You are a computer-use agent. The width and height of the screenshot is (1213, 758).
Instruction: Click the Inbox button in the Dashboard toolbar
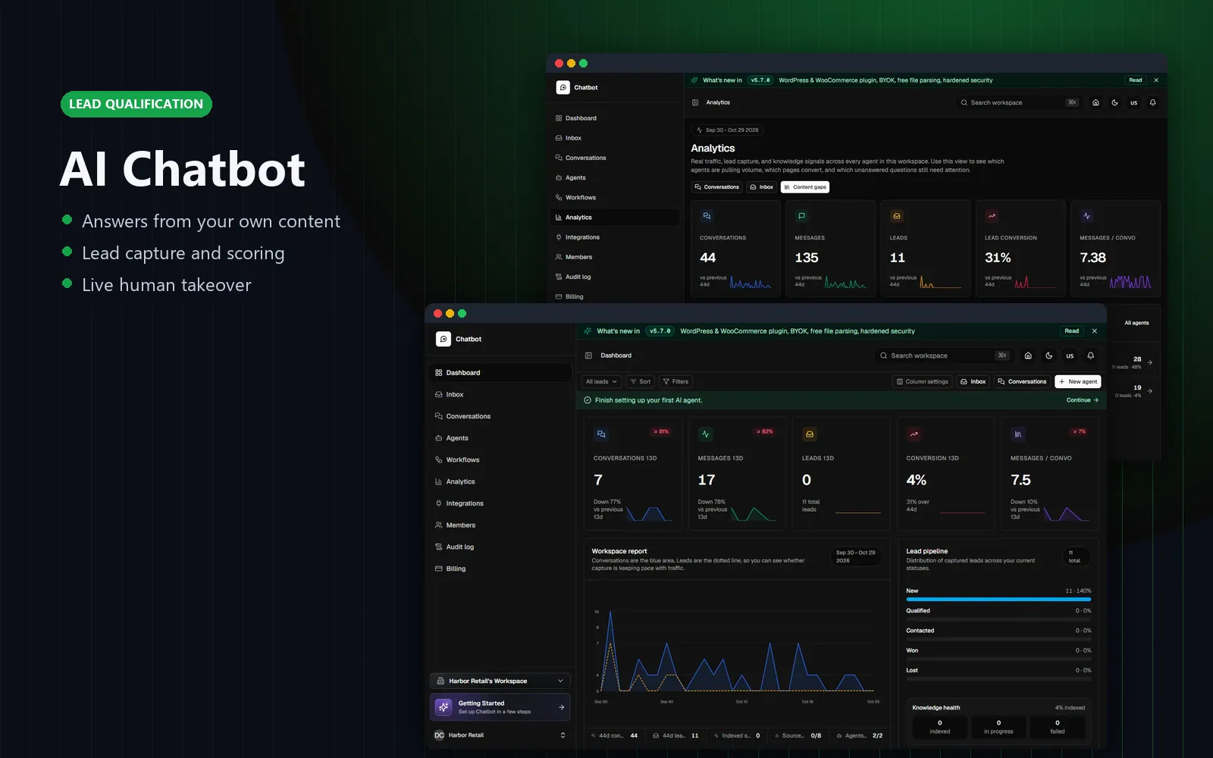click(973, 381)
